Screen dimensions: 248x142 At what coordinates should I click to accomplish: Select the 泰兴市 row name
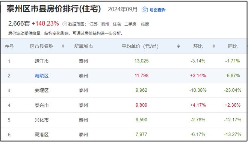(x=42, y=105)
